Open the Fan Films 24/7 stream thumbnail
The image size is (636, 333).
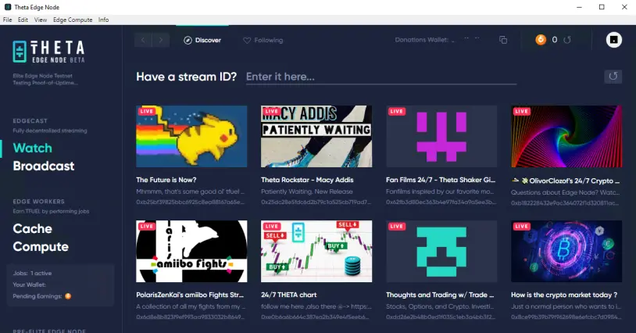[441, 136]
